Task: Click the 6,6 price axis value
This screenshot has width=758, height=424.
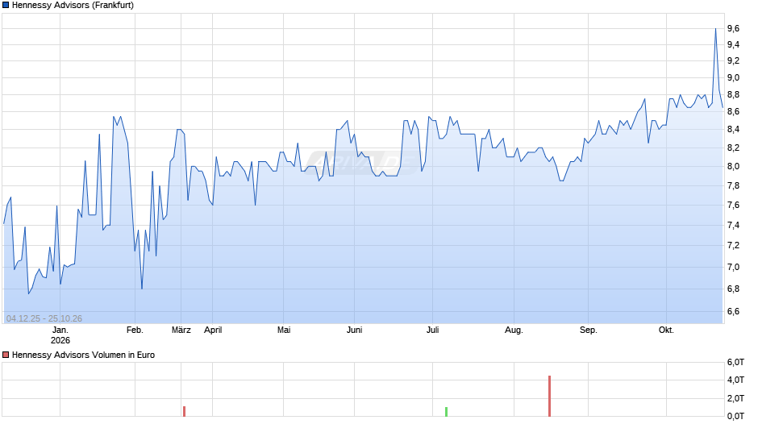Action: pyautogui.click(x=733, y=311)
